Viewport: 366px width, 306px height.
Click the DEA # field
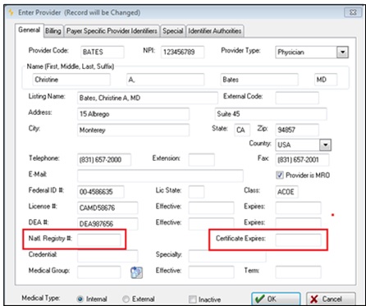tap(108, 224)
